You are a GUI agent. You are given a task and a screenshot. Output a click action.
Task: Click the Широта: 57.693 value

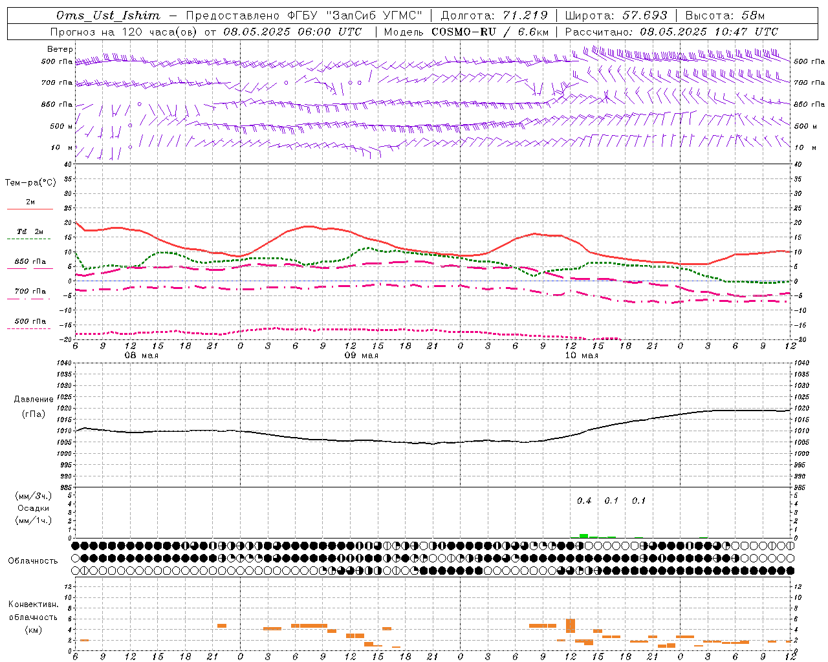(616, 16)
